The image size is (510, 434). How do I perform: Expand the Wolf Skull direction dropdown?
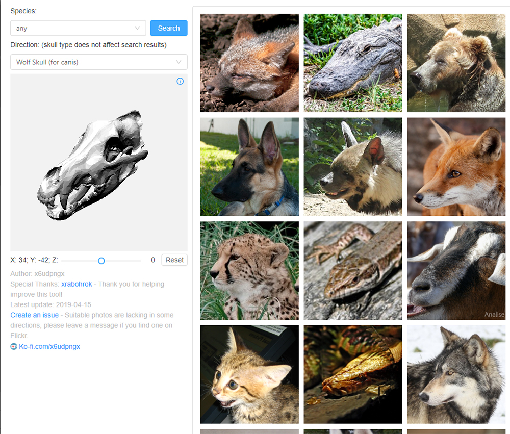pyautogui.click(x=98, y=62)
